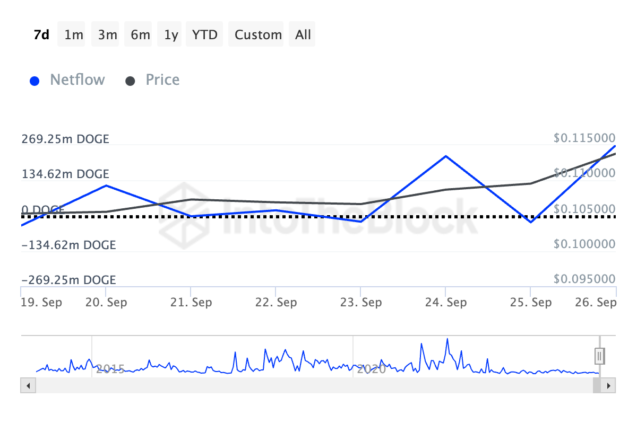Open the Custom date range picker
The height and width of the screenshot is (424, 637).
pos(258,35)
